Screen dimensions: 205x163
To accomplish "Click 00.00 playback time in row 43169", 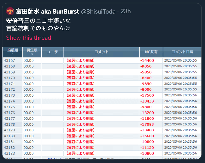I will [28, 72].
